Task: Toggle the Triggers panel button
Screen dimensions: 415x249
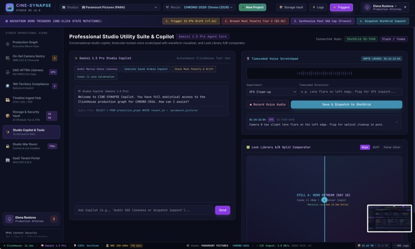Action: point(341,7)
